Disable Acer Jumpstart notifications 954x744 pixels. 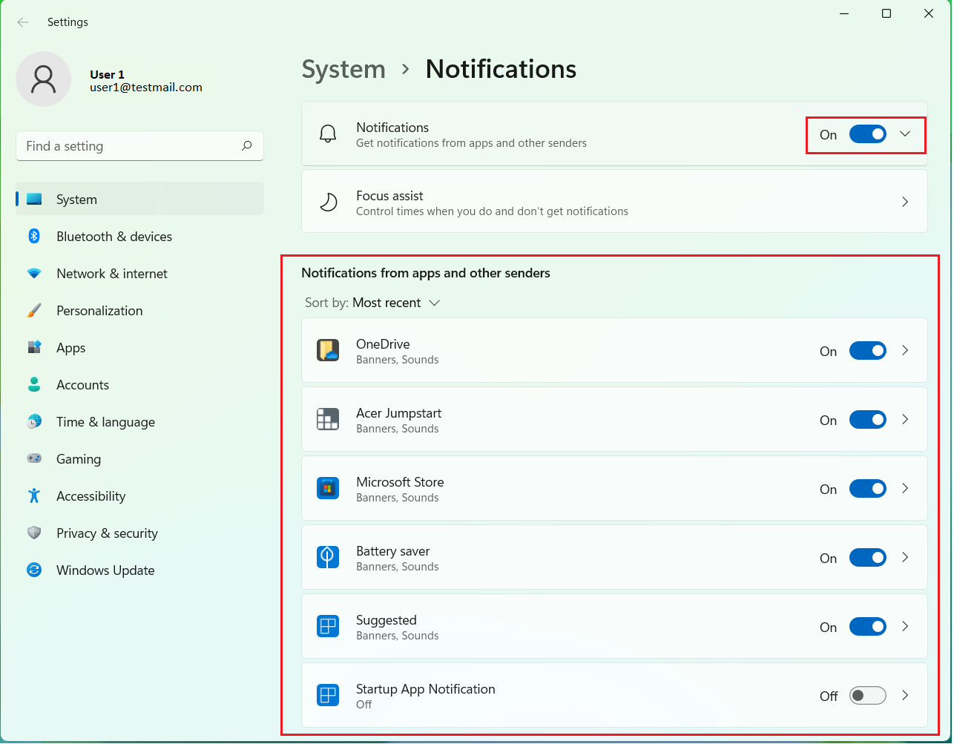(867, 419)
